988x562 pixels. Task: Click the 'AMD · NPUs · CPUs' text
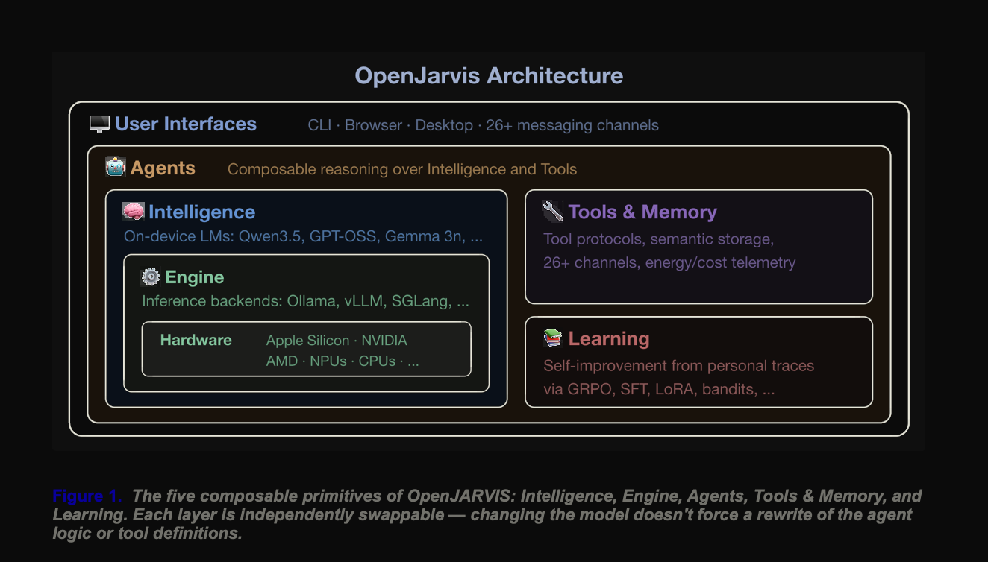tap(343, 361)
